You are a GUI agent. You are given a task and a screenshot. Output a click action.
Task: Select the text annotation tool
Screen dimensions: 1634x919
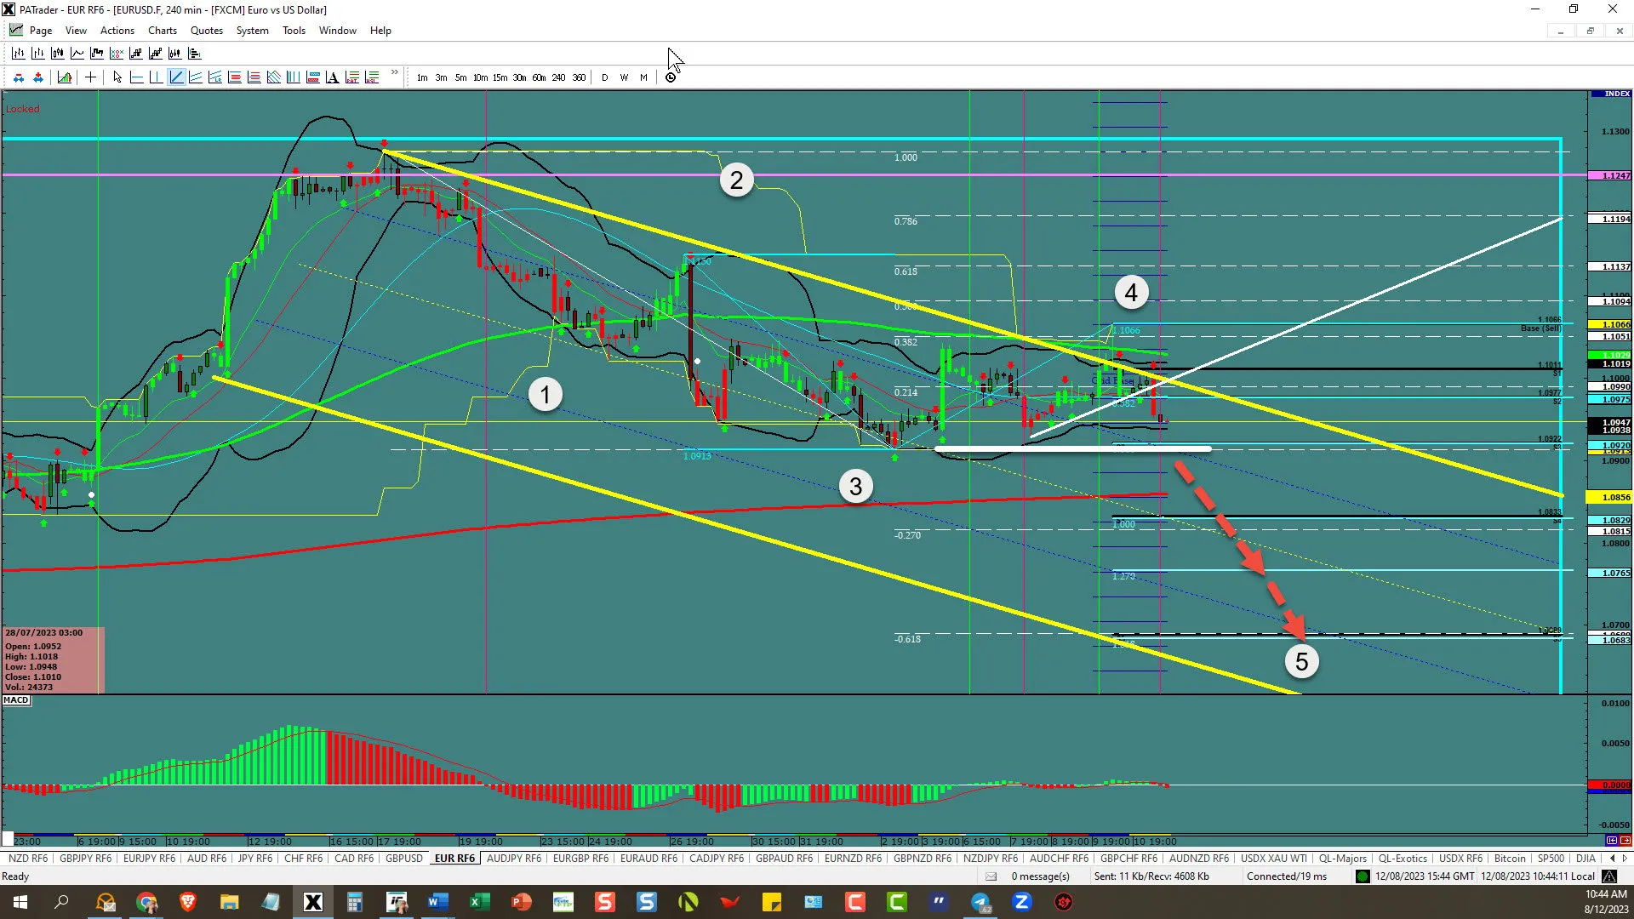click(332, 77)
